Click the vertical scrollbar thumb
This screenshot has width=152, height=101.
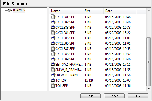pos(149,62)
